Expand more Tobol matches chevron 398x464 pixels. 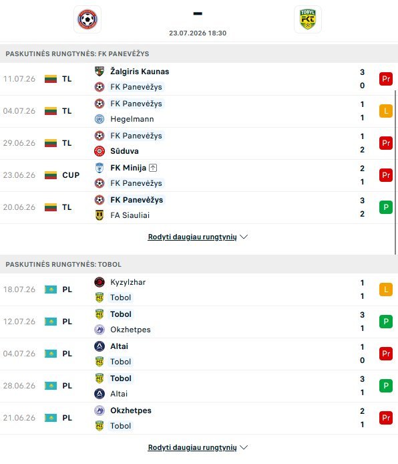point(244,447)
